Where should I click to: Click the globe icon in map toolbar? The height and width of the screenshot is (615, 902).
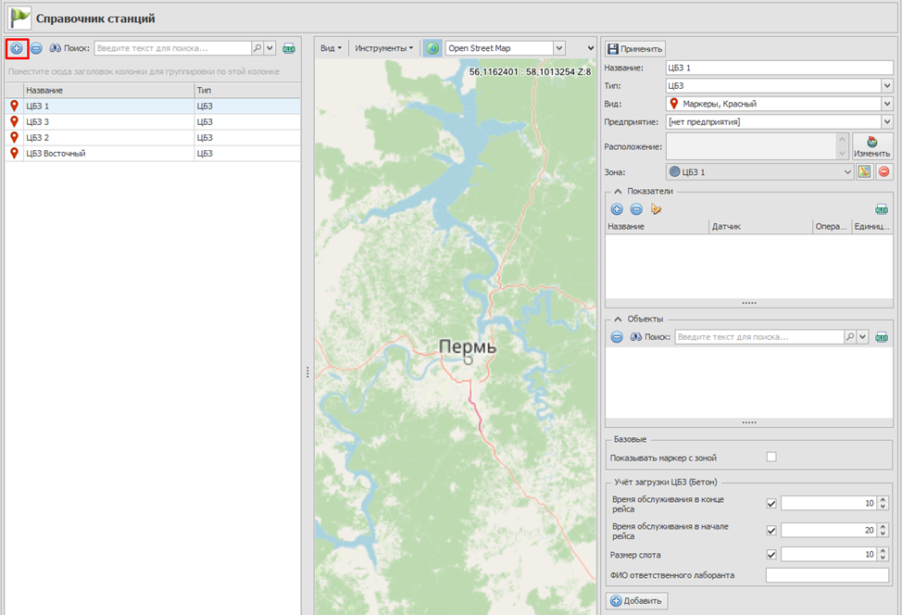pos(432,48)
